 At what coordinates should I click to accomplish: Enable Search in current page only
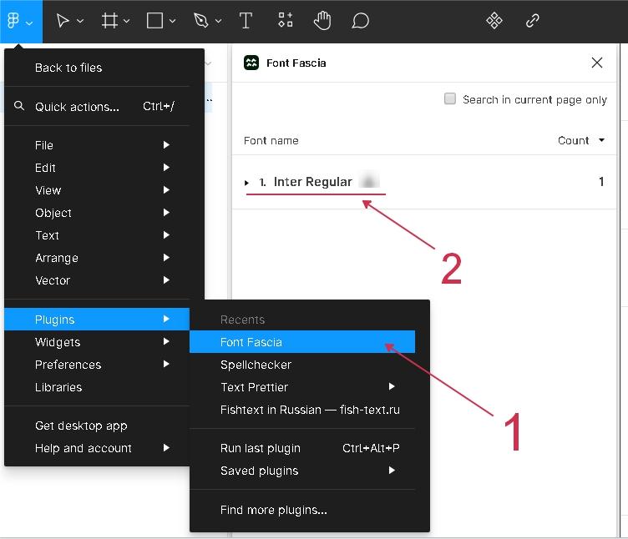click(450, 99)
